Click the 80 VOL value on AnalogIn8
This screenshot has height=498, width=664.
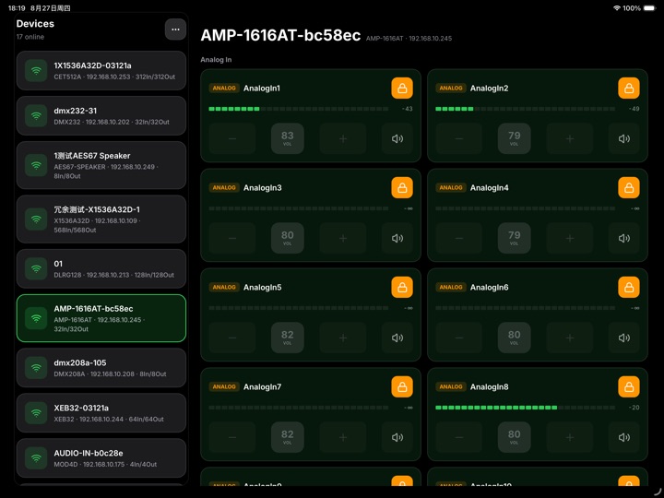[x=514, y=437]
